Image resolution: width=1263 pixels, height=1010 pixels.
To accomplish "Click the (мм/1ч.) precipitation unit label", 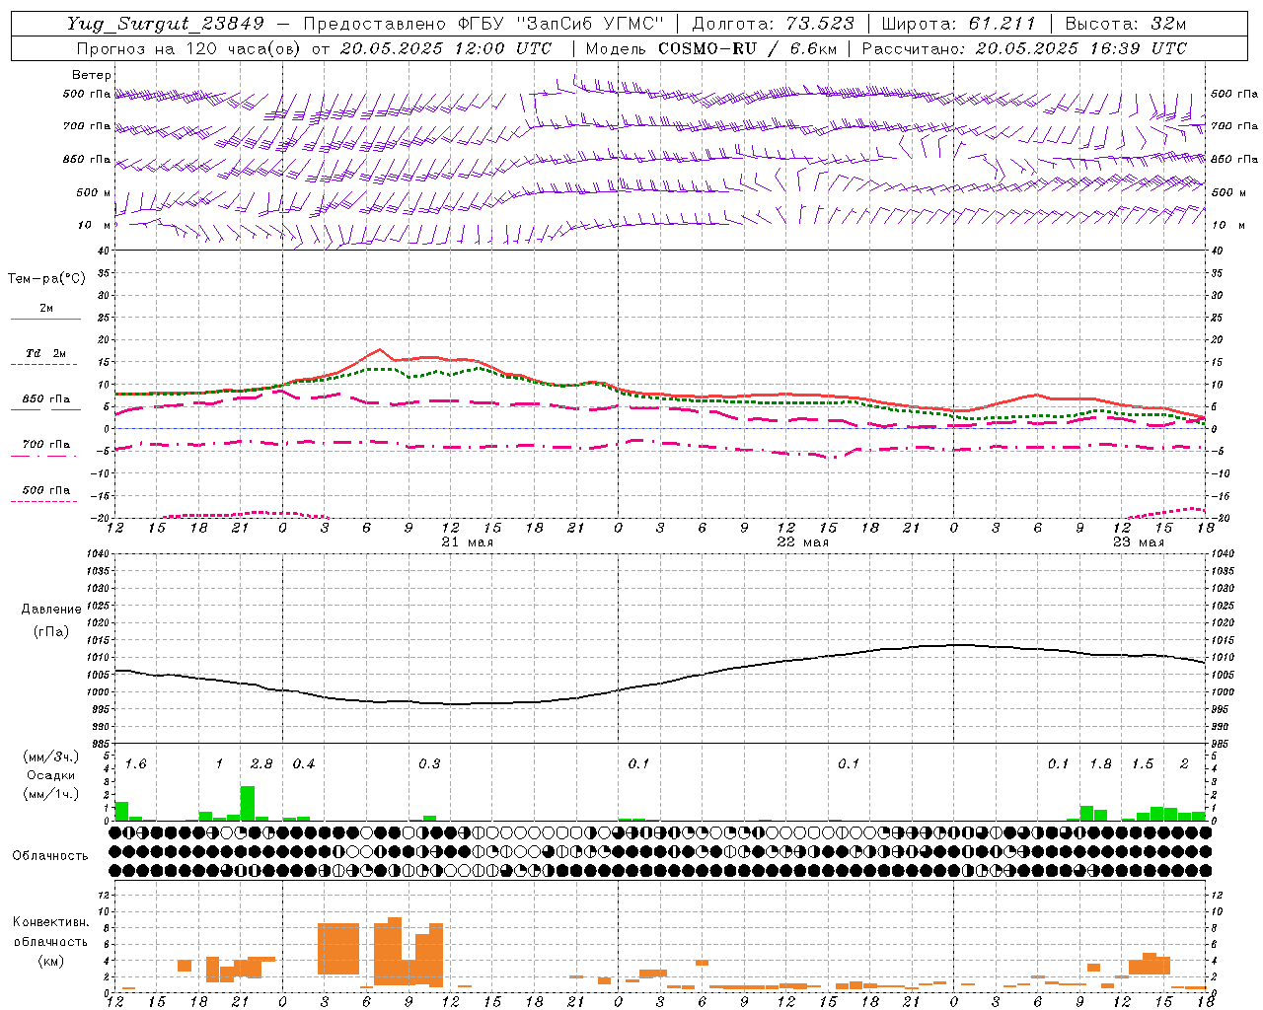I will coord(50,794).
